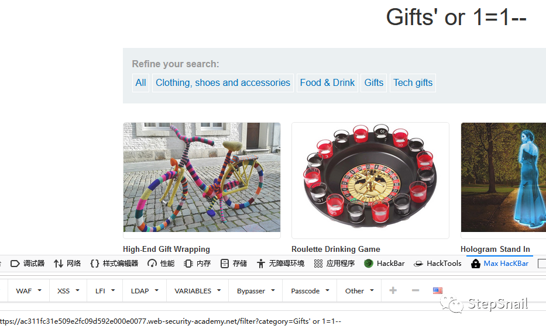Filter by Tech gifts category
Viewport: 546px width, 329px height.
(x=413, y=83)
